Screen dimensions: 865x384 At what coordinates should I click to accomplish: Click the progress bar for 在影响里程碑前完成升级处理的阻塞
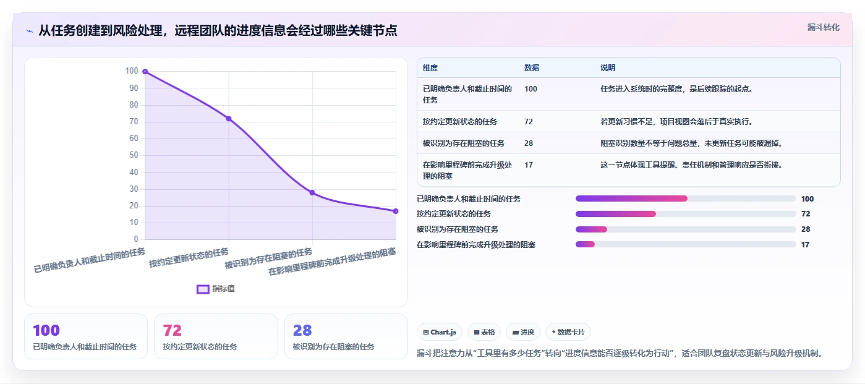[x=686, y=244]
